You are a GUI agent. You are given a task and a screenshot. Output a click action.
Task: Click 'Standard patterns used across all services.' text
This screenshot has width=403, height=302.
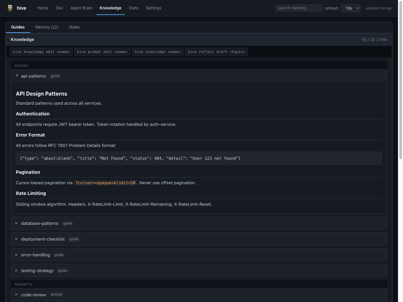tap(59, 103)
